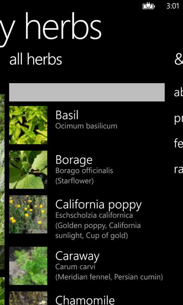The width and height of the screenshot is (183, 305).
Task: Open the Chamomile entry title
Action: click(85, 300)
